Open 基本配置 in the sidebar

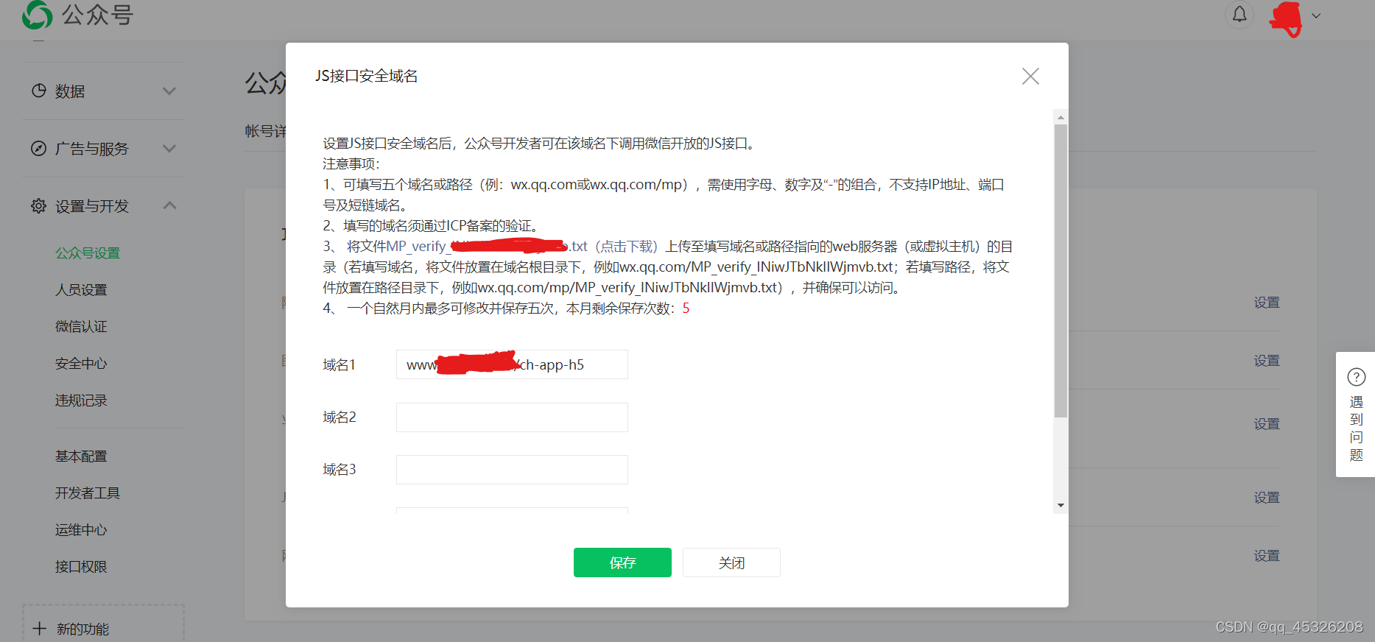click(81, 456)
